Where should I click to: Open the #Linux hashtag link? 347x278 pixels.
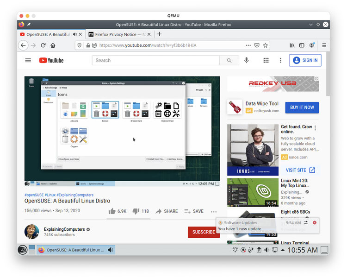pyautogui.click(x=50, y=195)
